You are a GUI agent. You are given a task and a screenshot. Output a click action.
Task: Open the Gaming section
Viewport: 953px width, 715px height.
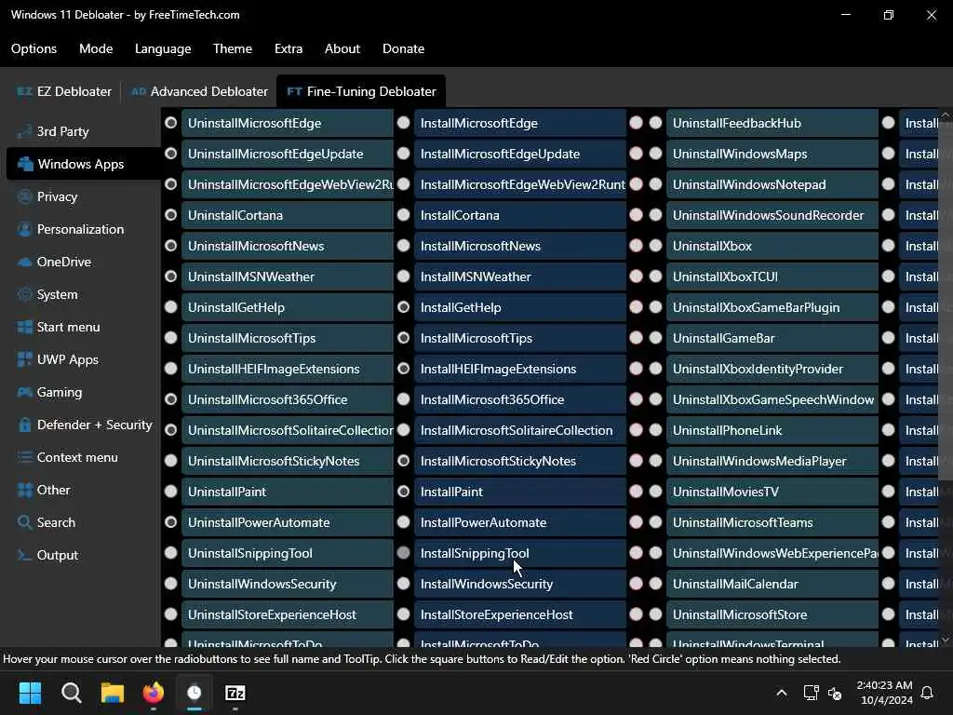tap(50, 392)
